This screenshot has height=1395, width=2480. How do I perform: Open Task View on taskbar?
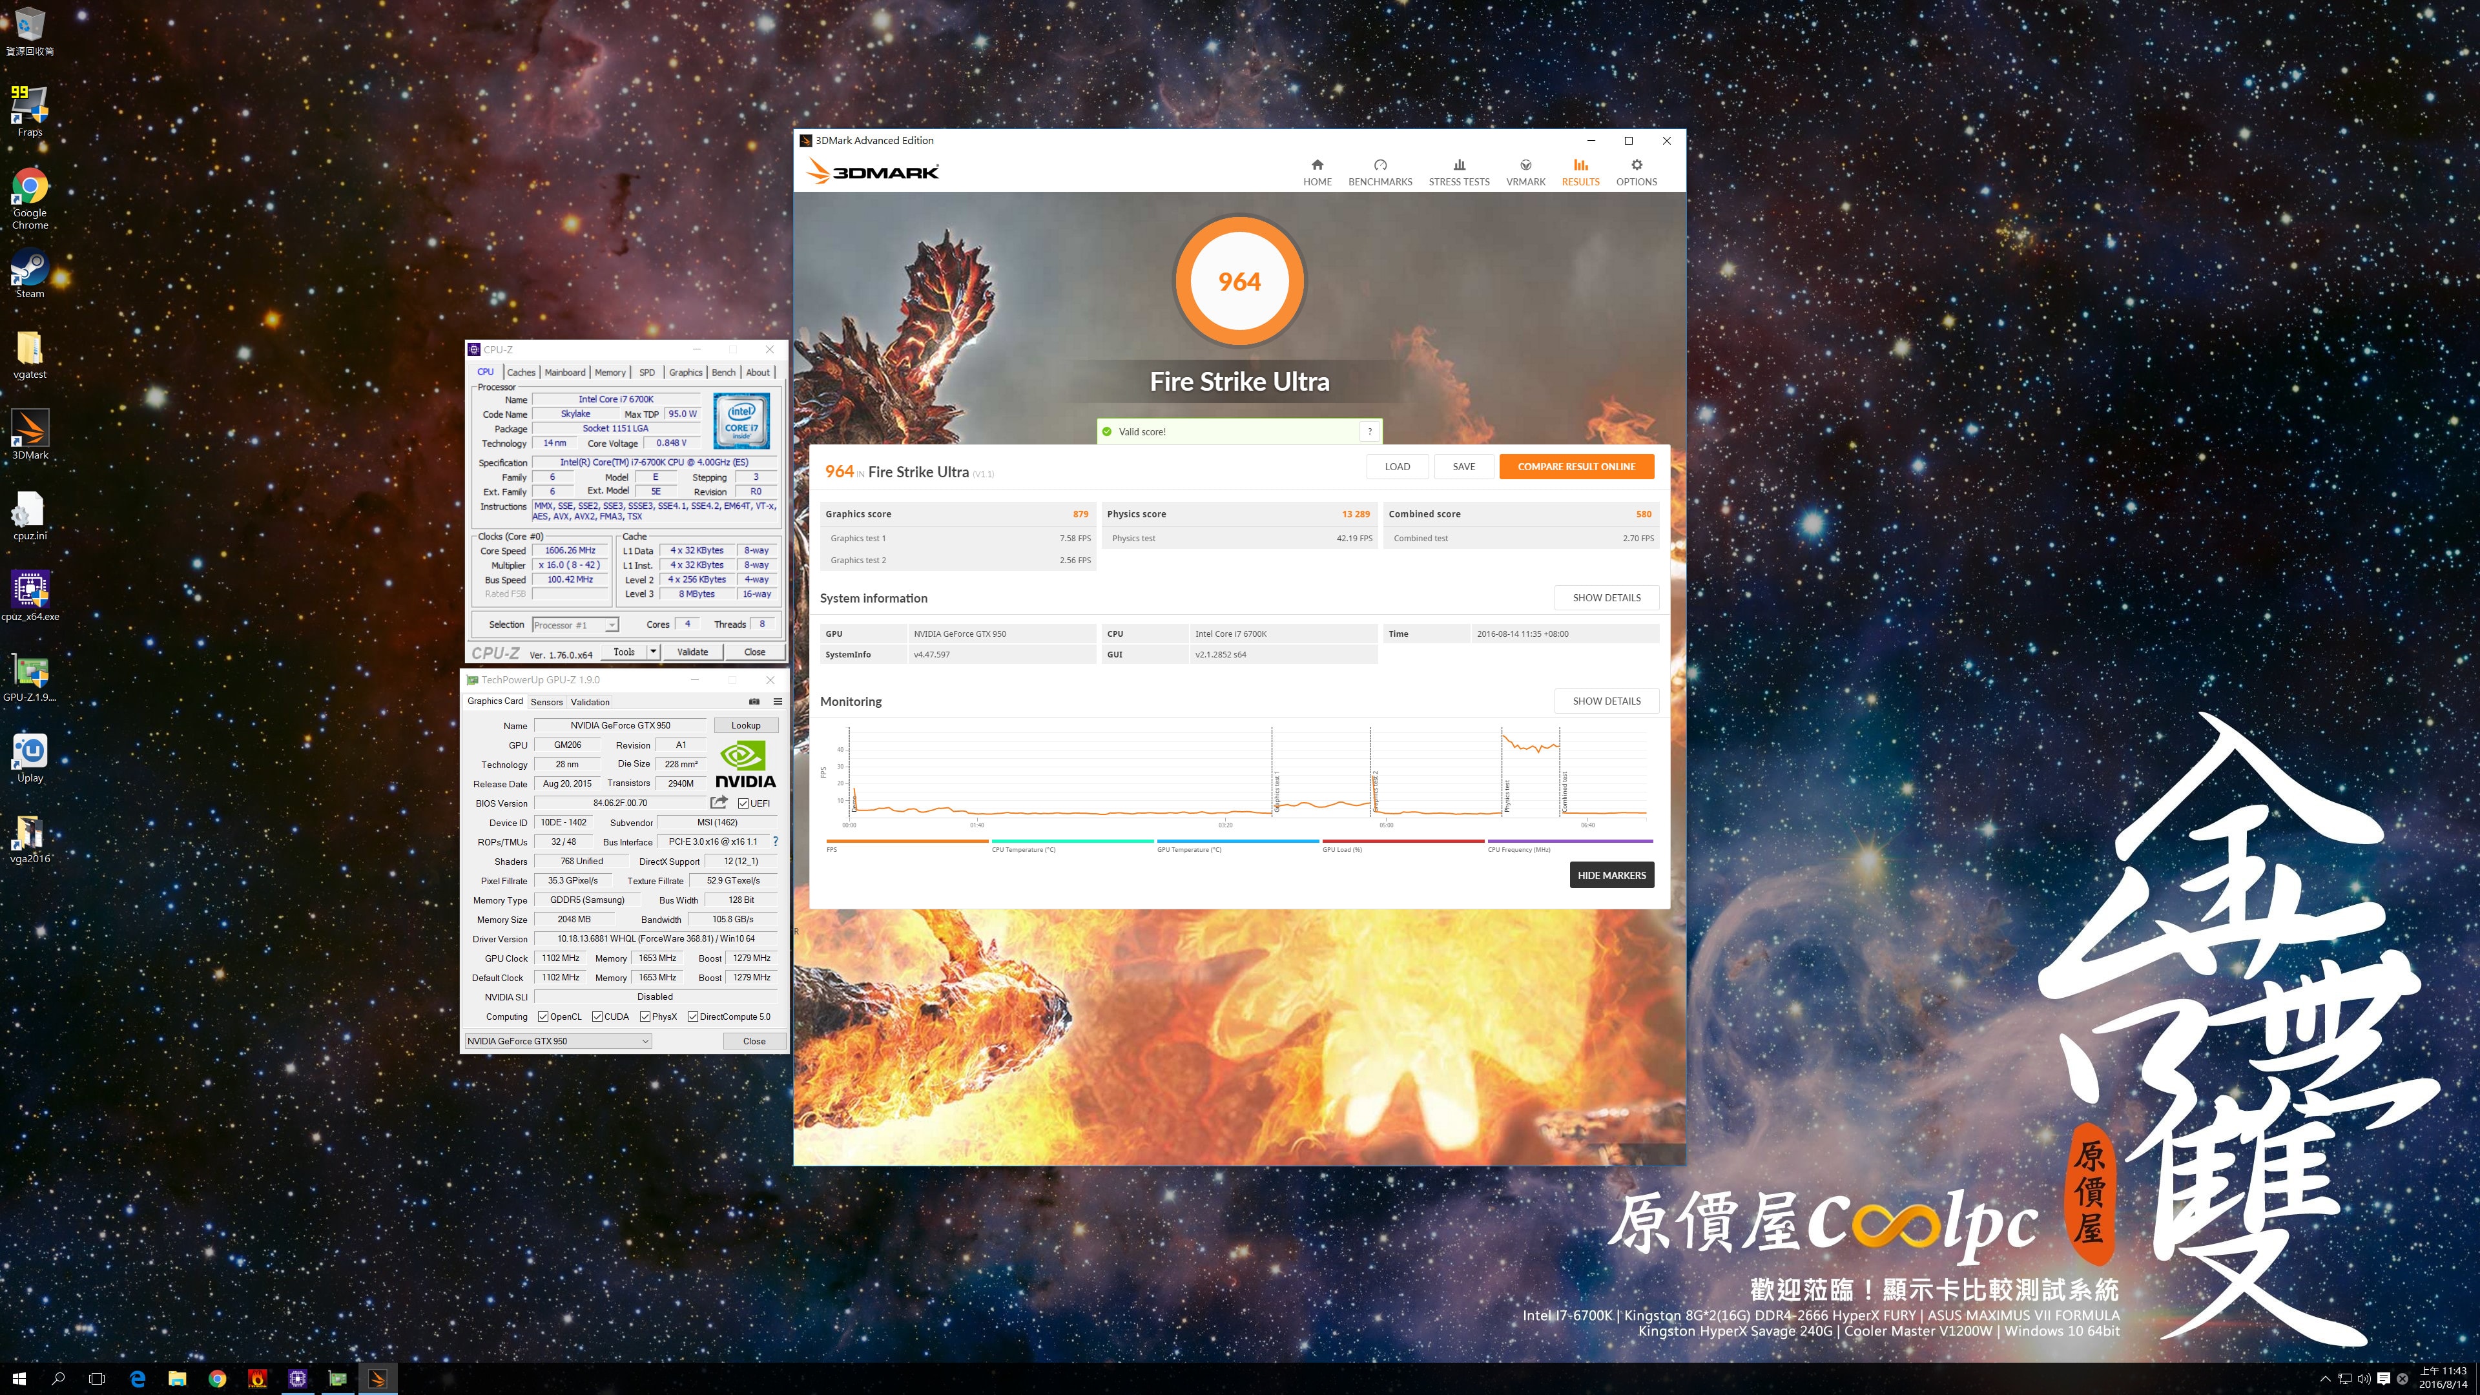96,1379
